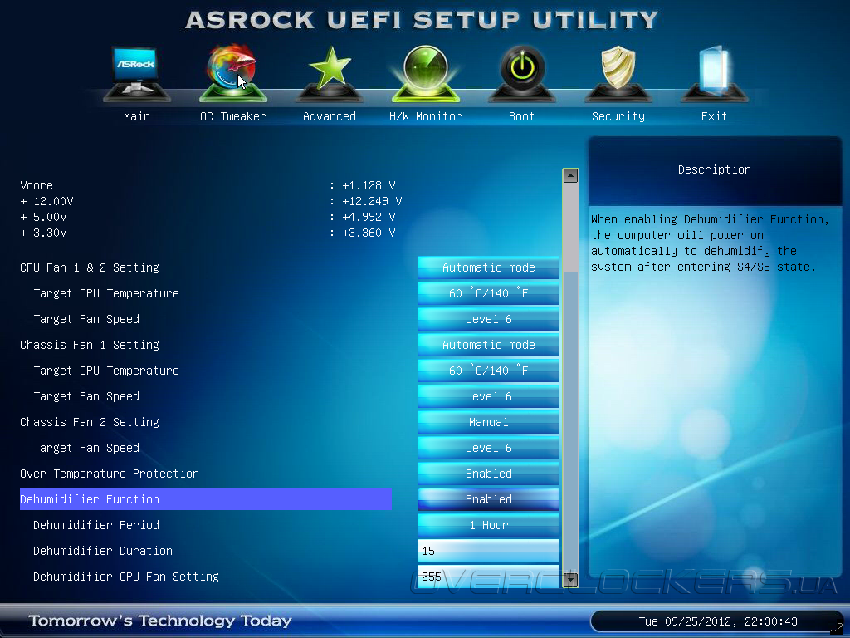This screenshot has width=850, height=638.
Task: Switch to the Main tab label
Action: (137, 116)
